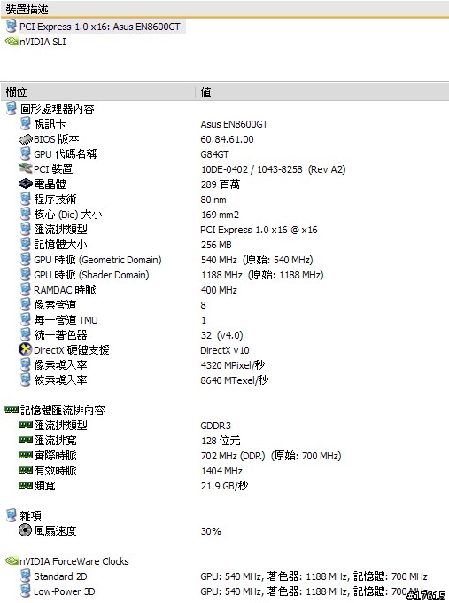
Task: Select the Low-Power 3D row label
Action: point(64,591)
